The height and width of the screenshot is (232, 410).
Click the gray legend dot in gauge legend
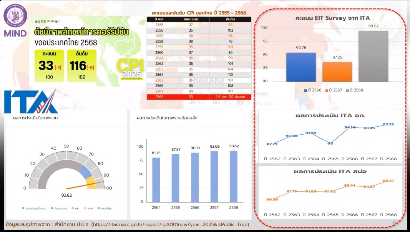[x=23, y=209]
